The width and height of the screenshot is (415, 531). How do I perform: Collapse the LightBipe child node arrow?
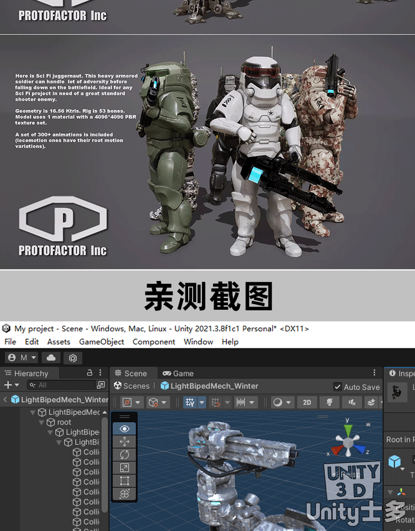tap(50, 432)
